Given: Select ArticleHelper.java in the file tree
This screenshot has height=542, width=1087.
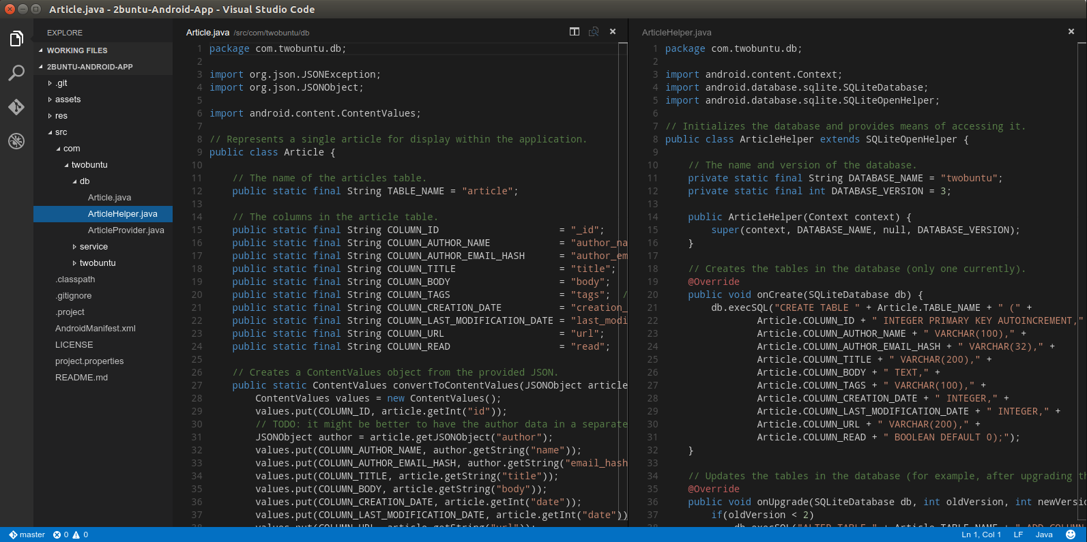Looking at the screenshot, I should [x=103, y=214].
